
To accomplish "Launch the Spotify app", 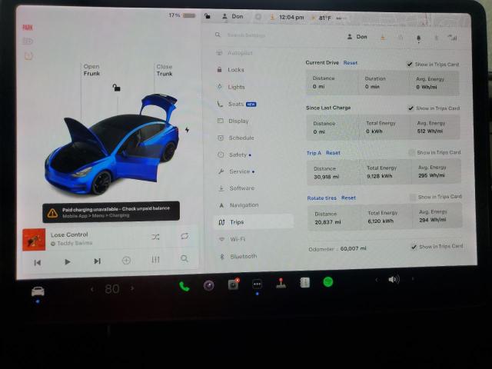I will point(328,282).
